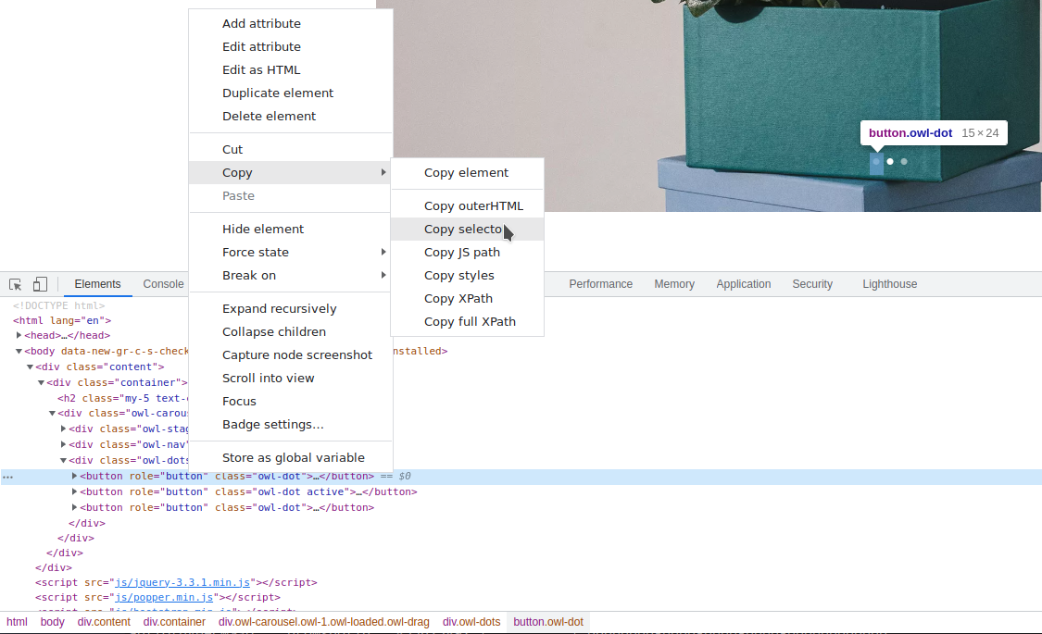This screenshot has height=634, width=1042.
Task: Select Copy full XPath
Action: pos(467,322)
